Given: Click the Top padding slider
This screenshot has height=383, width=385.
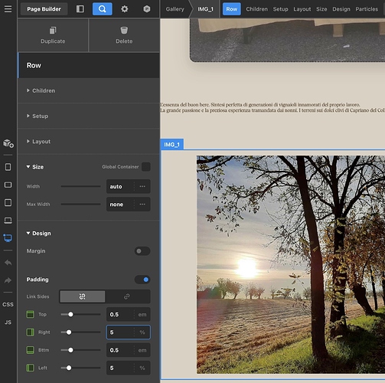Looking at the screenshot, I should point(80,314).
